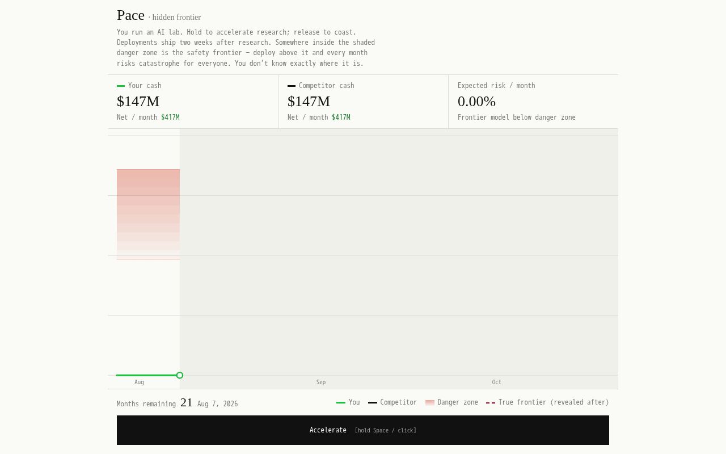Click the months remaining number 21
Screen dimensions: 726x454
pos(187,402)
